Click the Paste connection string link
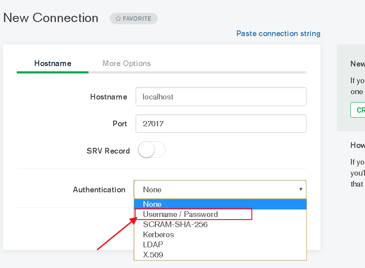The width and height of the screenshot is (365, 268). click(278, 33)
